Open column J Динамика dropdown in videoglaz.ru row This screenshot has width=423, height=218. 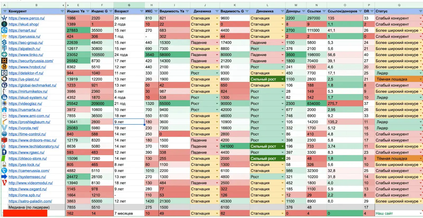pyautogui.click(x=217, y=103)
